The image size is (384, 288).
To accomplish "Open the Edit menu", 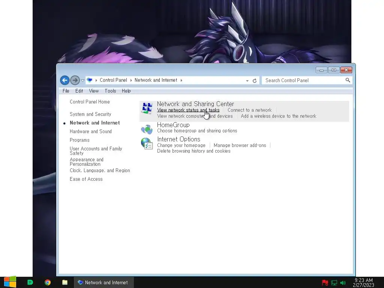I will (79, 91).
